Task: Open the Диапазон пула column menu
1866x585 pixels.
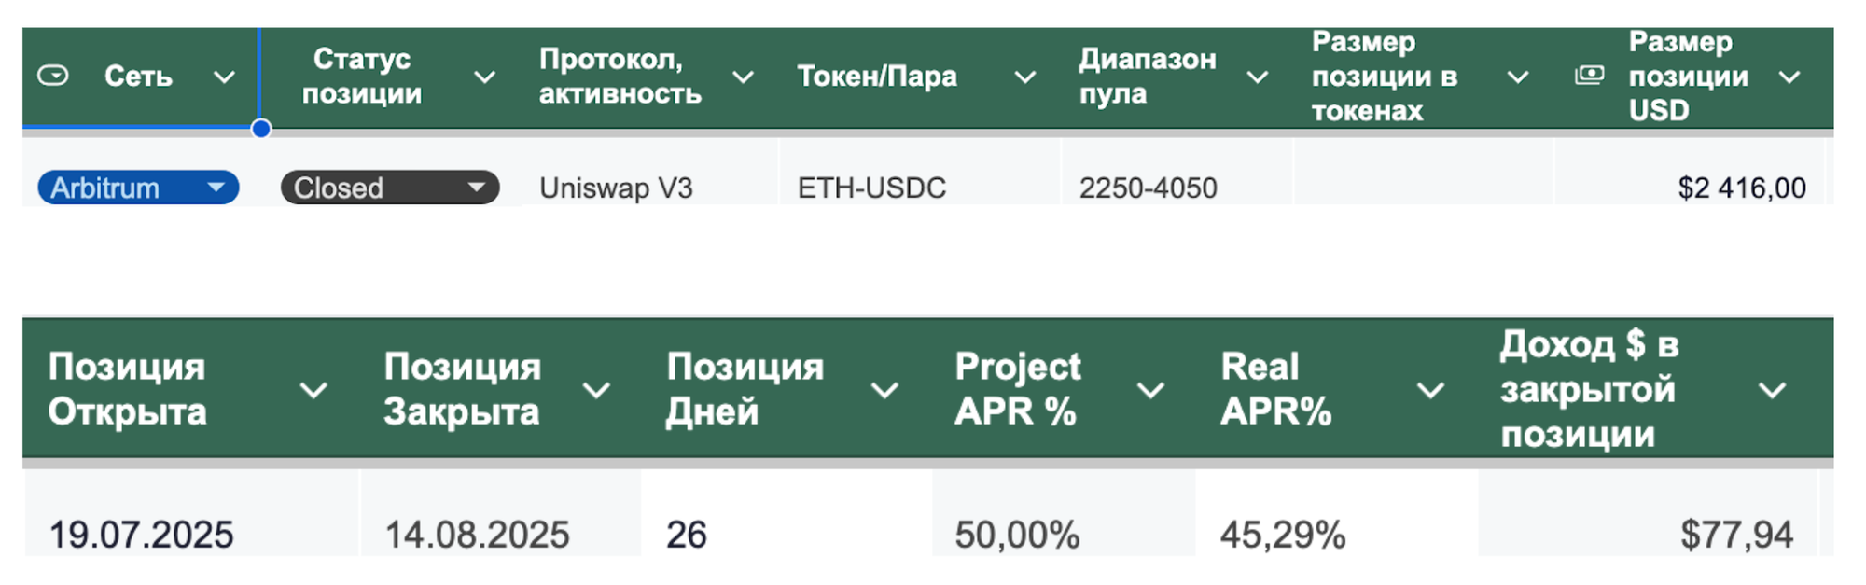Action: [x=1257, y=77]
